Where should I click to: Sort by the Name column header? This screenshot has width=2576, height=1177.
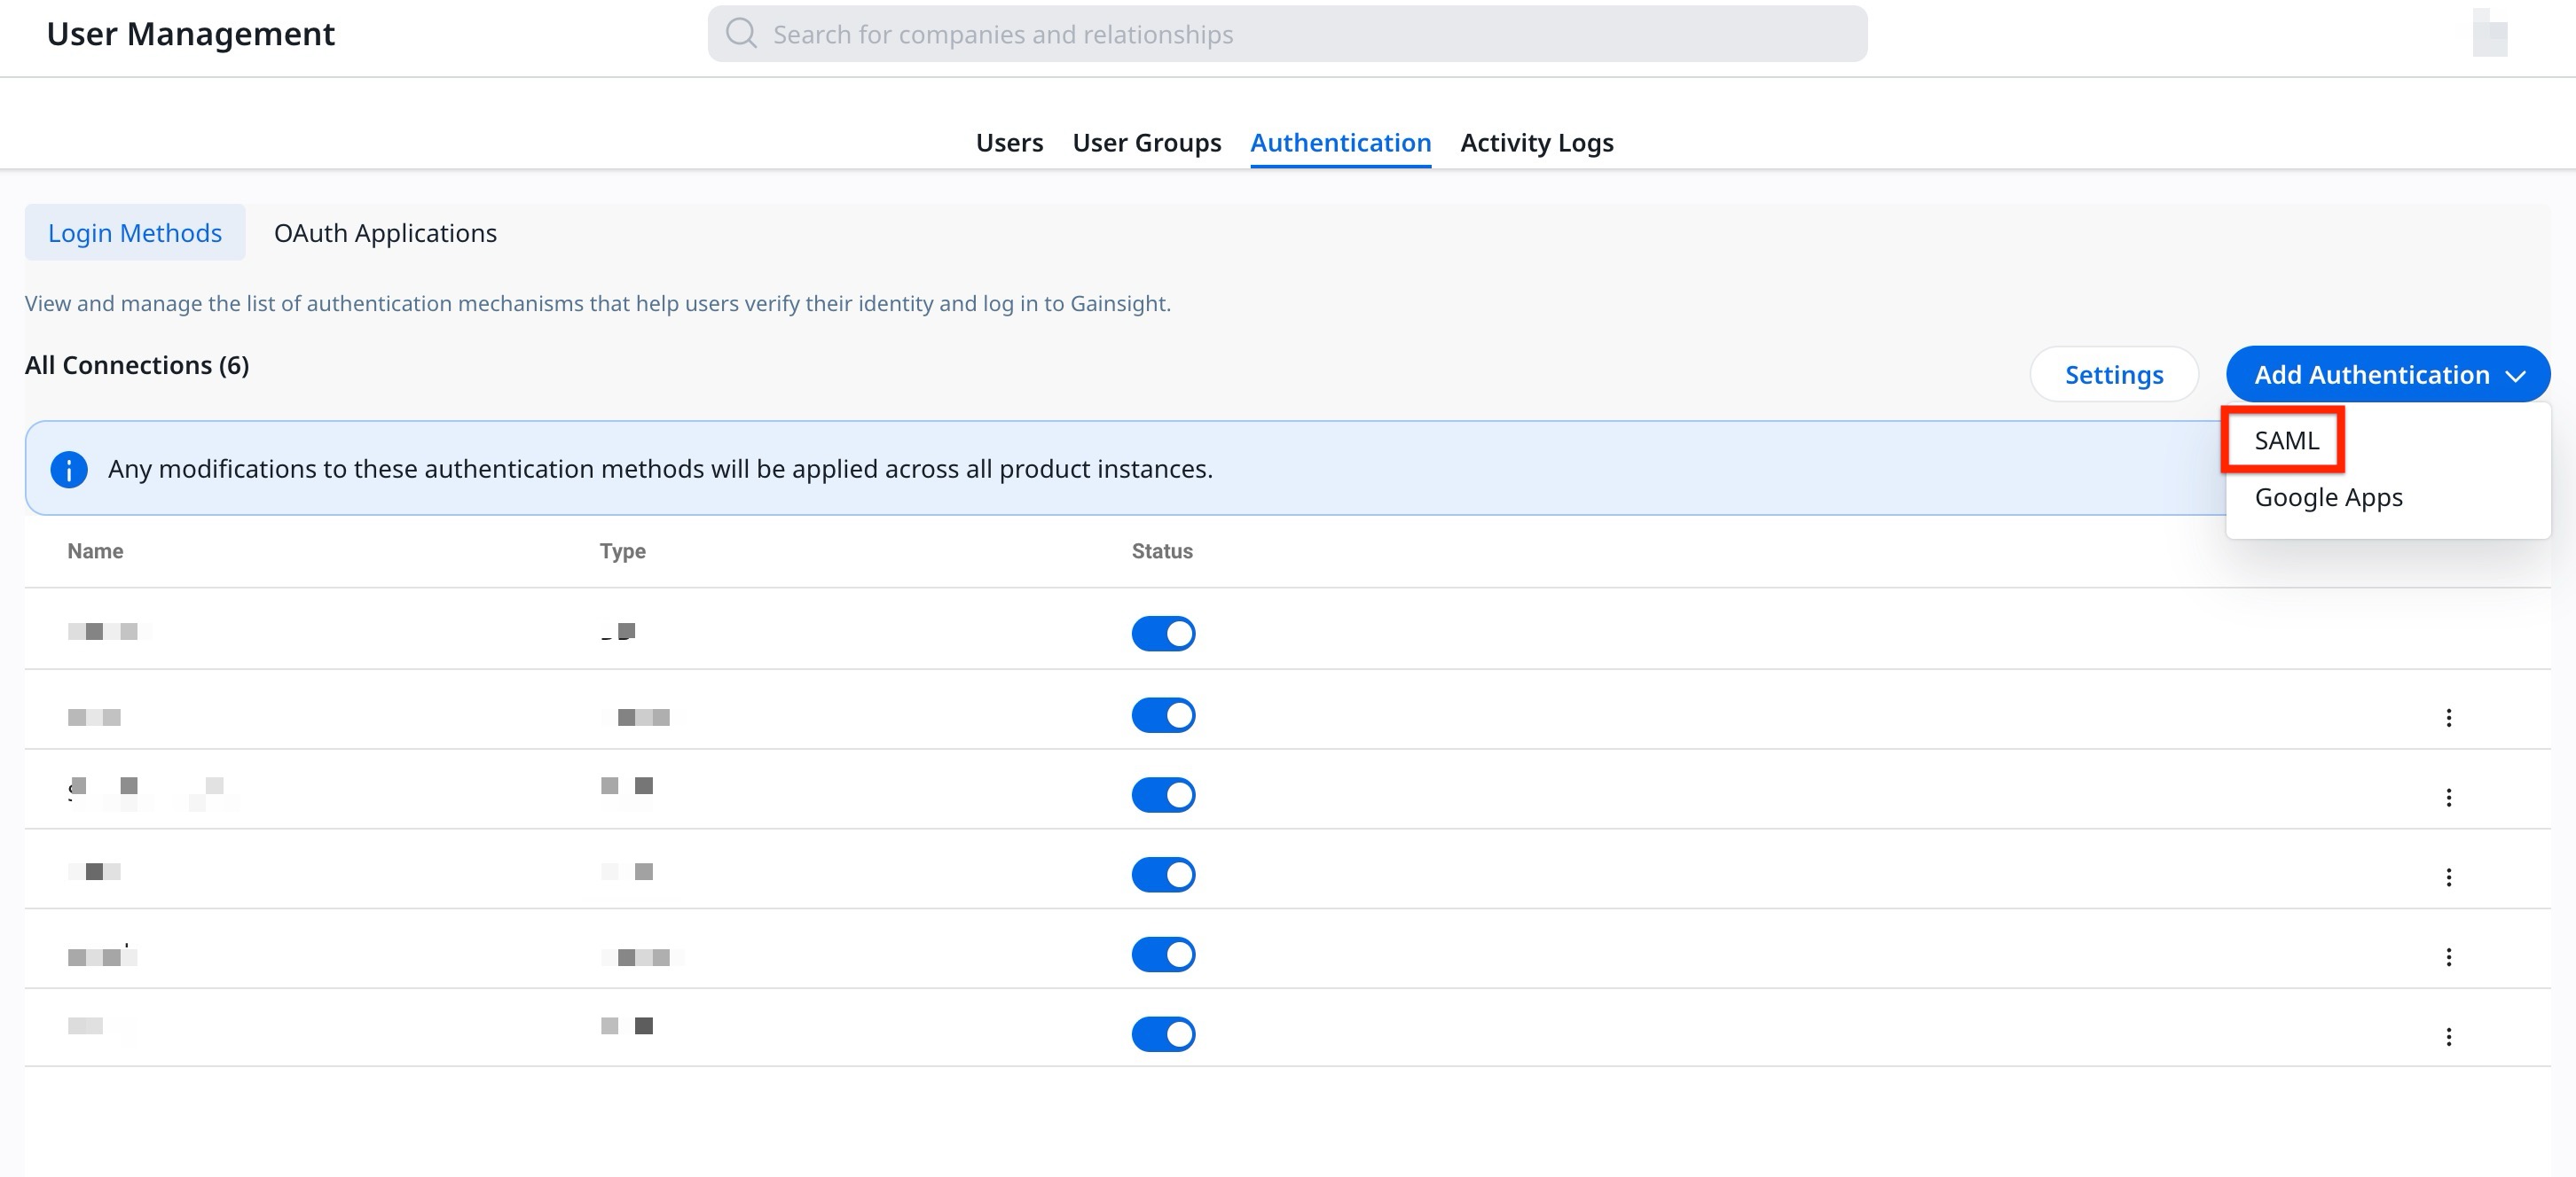(95, 550)
